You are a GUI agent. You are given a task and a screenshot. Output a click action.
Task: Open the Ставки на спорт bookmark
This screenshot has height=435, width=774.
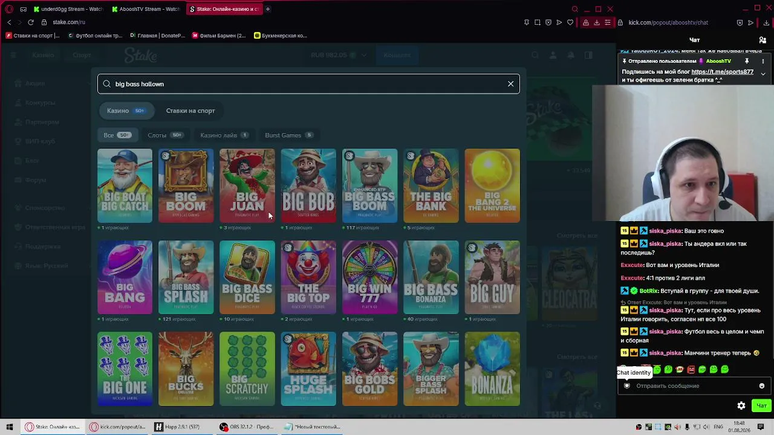click(x=33, y=36)
